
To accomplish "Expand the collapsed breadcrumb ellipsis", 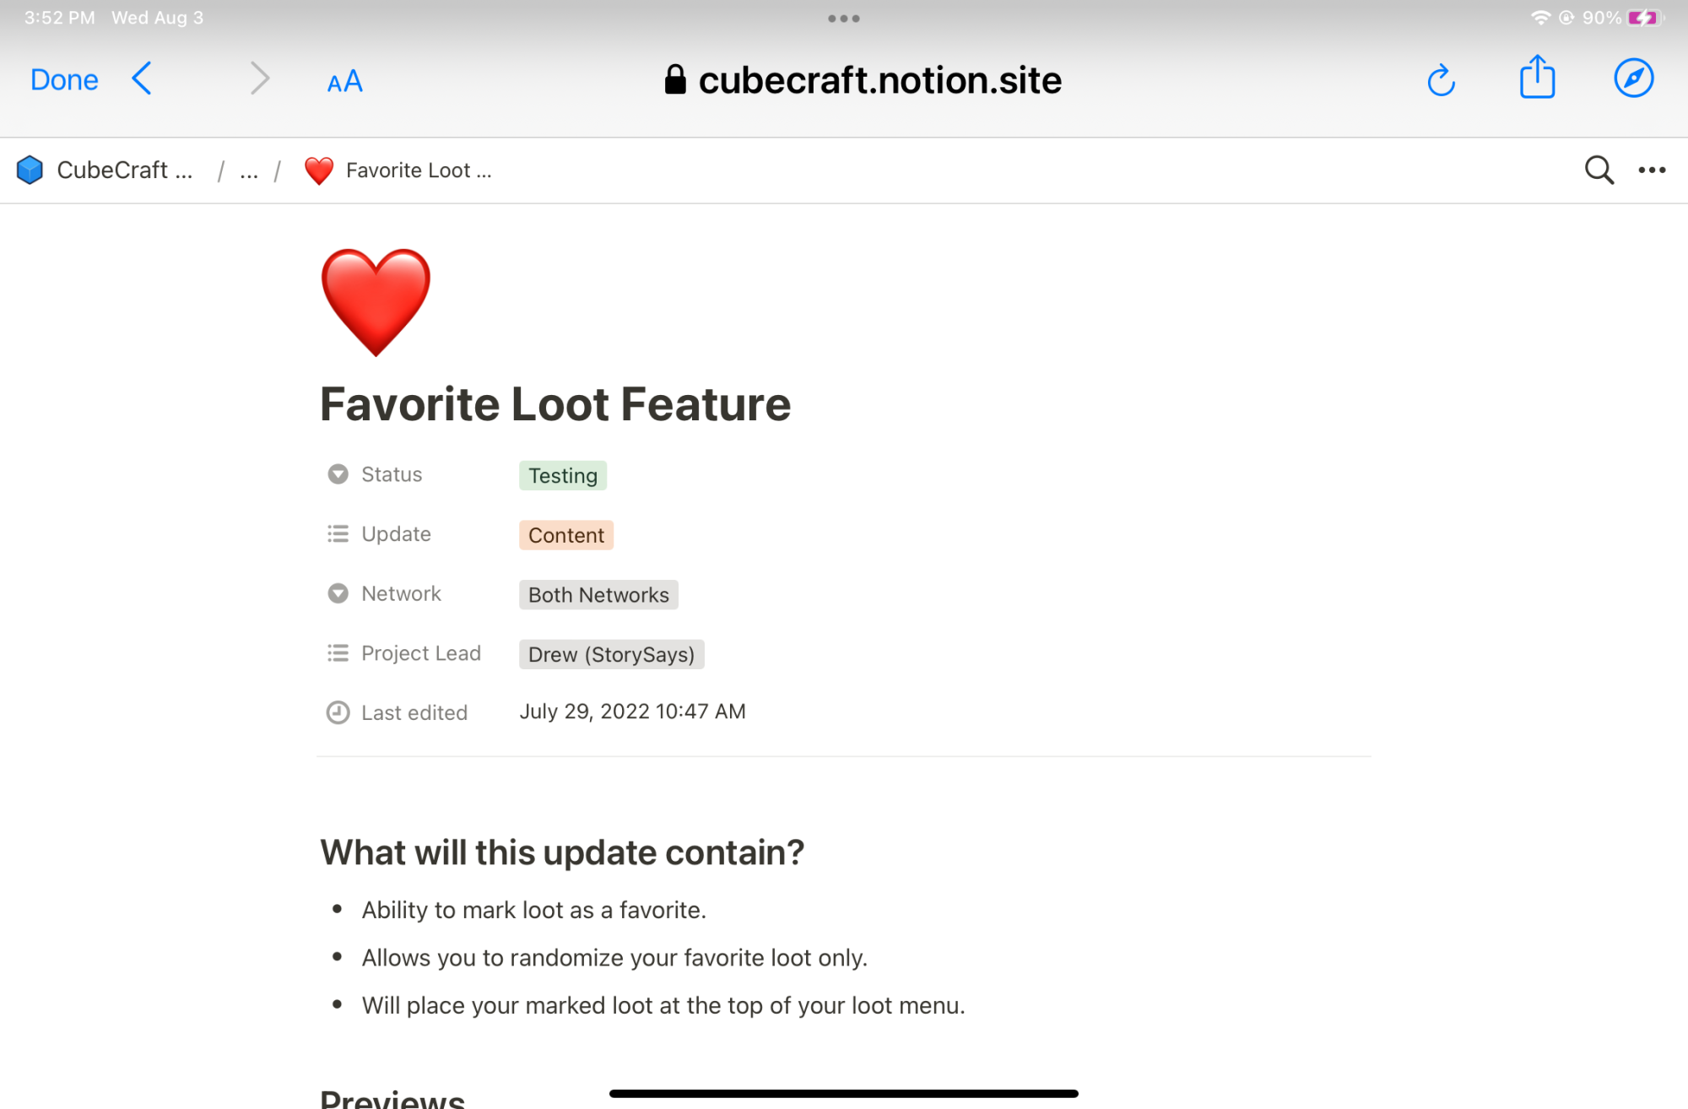I will point(249,171).
